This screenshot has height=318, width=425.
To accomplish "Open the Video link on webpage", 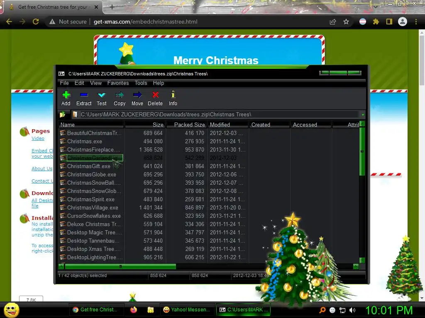I will [38, 138].
